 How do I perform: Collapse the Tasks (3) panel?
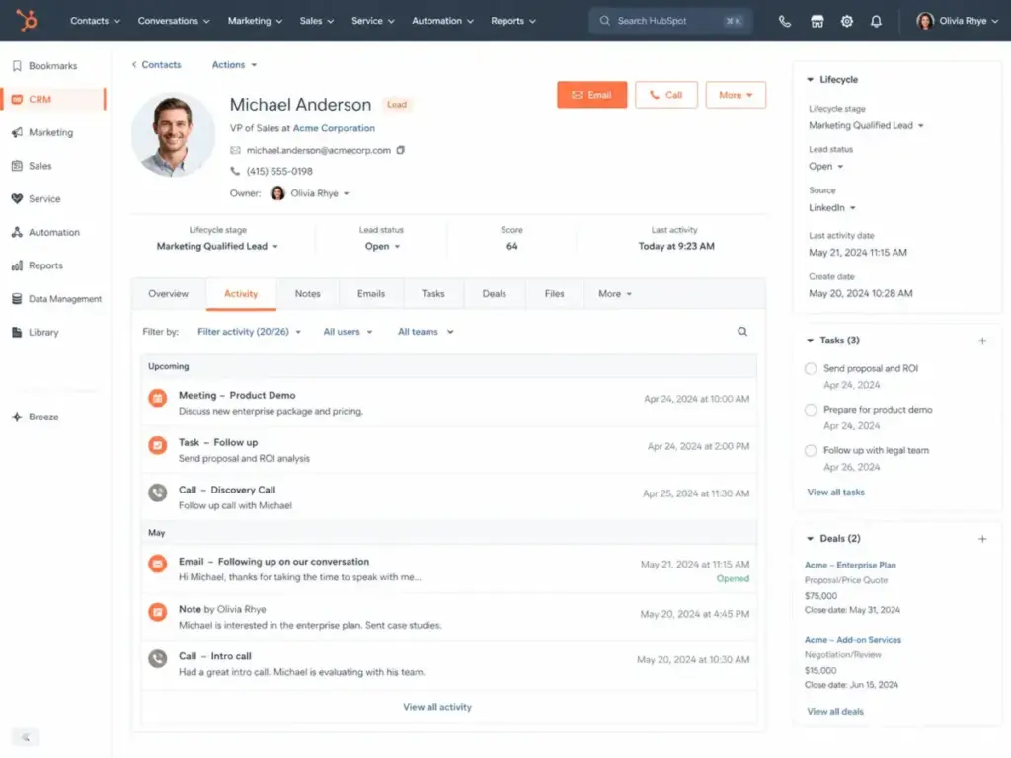click(810, 341)
